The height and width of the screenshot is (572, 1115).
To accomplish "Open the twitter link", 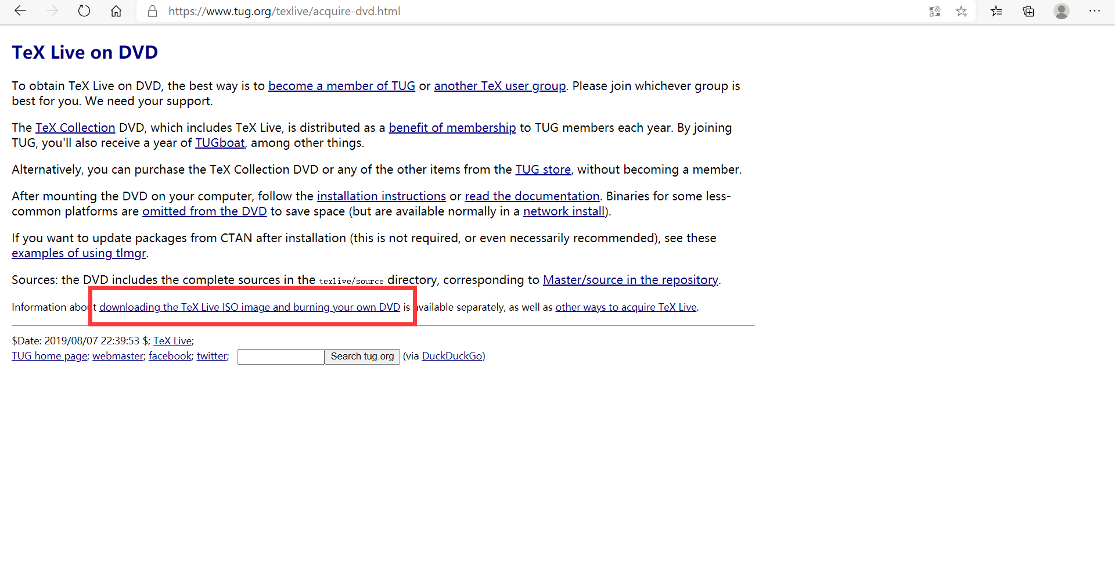I will coord(212,356).
